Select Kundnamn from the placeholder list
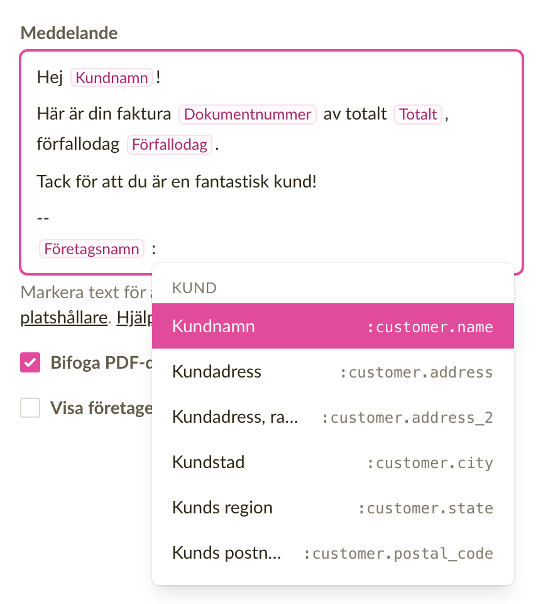The image size is (543, 604). pos(333,326)
